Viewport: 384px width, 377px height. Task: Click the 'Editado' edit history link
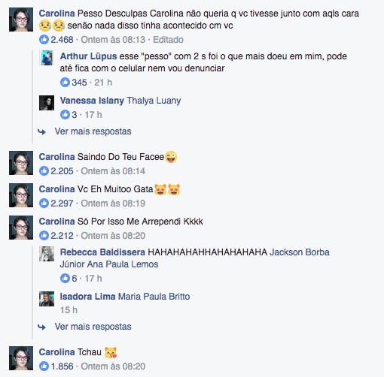point(168,40)
